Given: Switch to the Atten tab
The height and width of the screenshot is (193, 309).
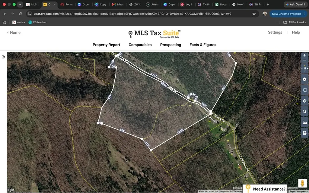Looking at the screenshot, I should (x=152, y=4).
